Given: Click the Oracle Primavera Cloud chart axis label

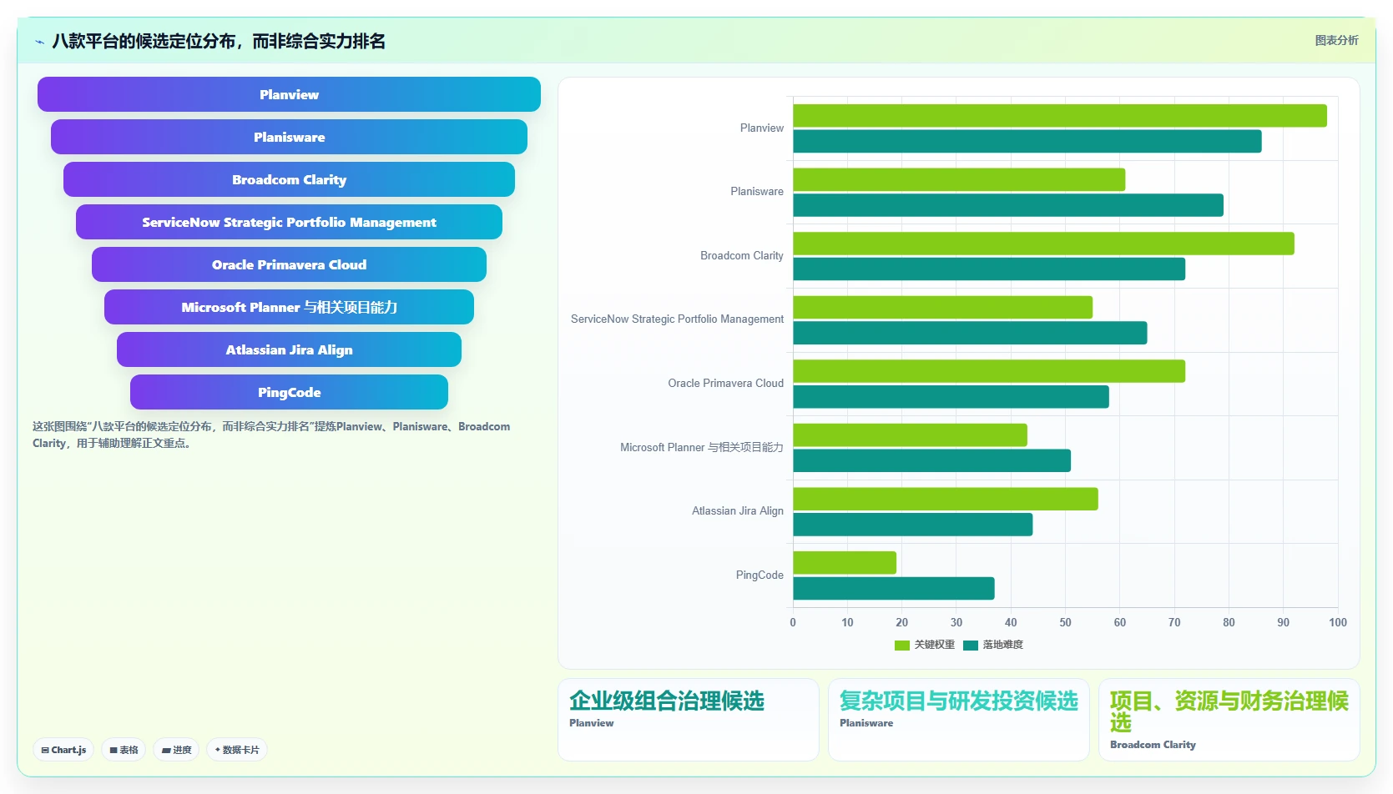Looking at the screenshot, I should coord(726,383).
